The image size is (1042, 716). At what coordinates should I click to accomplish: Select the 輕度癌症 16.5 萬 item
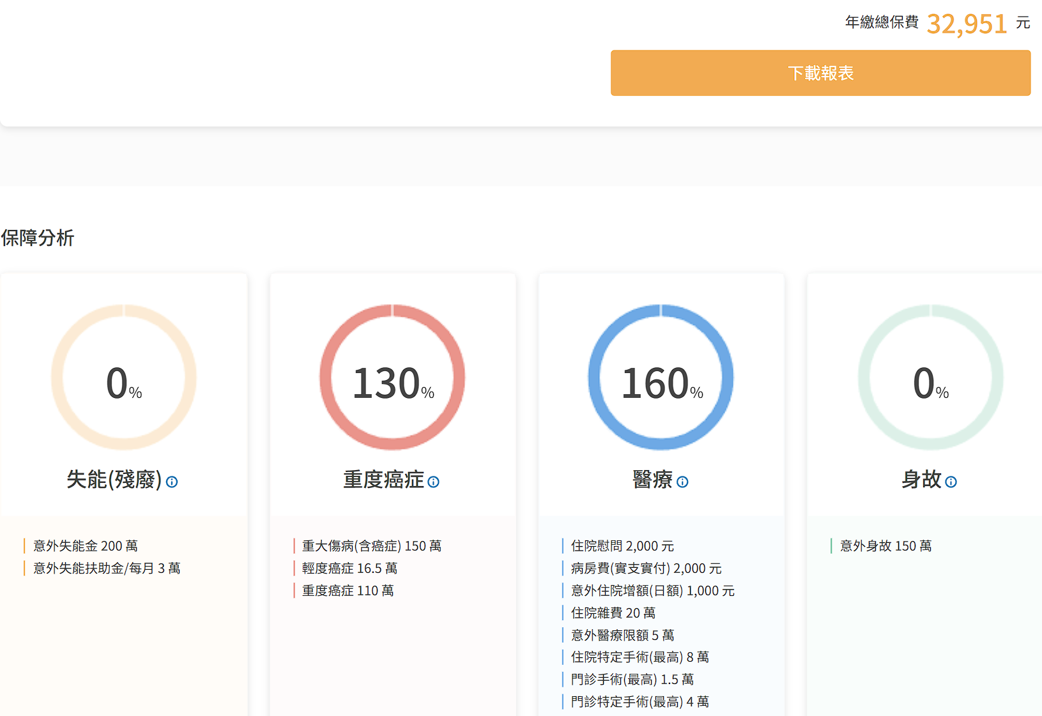pyautogui.click(x=349, y=568)
